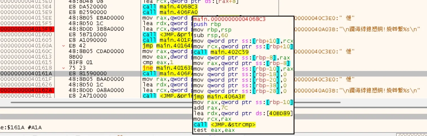Select address 00000000004015F5

26,23
